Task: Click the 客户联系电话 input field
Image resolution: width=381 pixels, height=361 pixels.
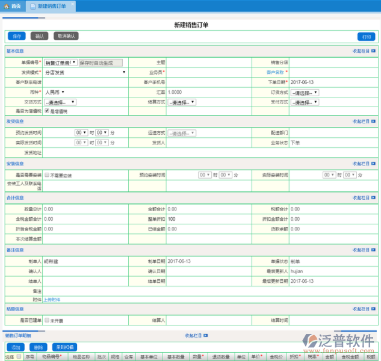Action: pyautogui.click(x=85, y=82)
